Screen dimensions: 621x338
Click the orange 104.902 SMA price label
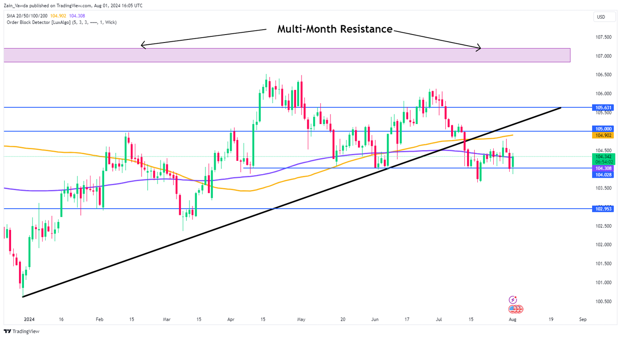603,135
